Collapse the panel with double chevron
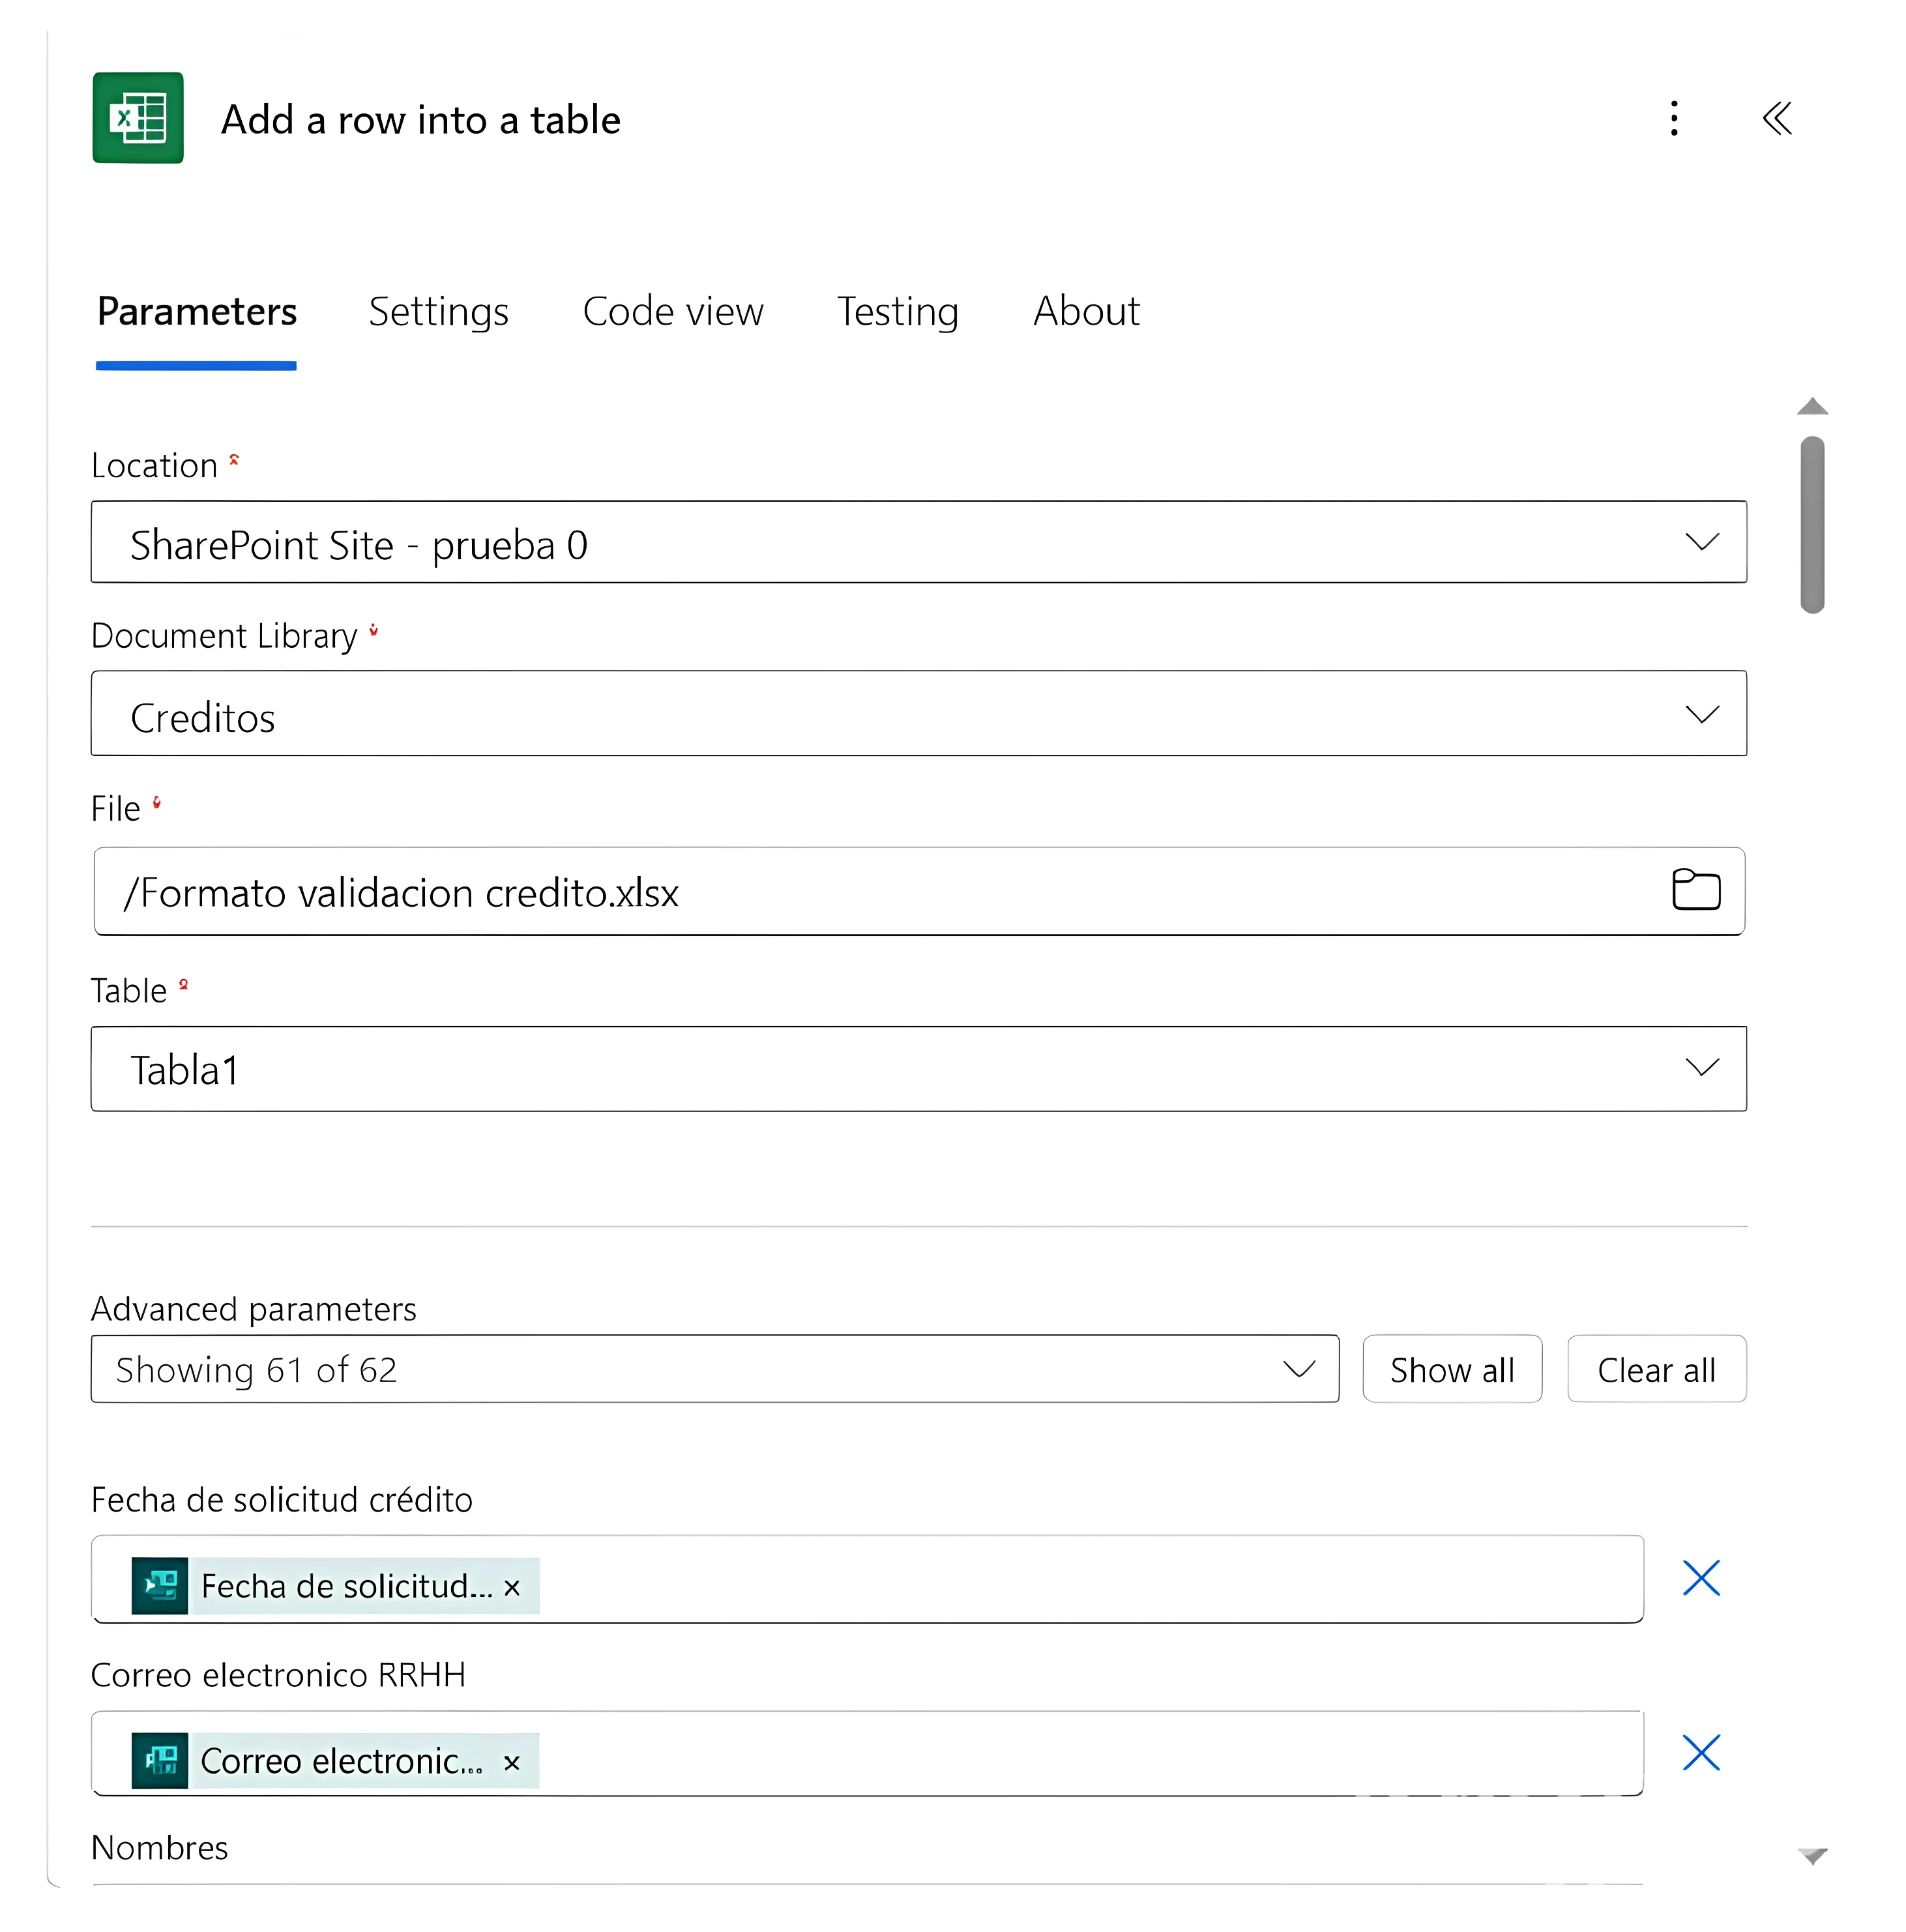 point(1777,118)
